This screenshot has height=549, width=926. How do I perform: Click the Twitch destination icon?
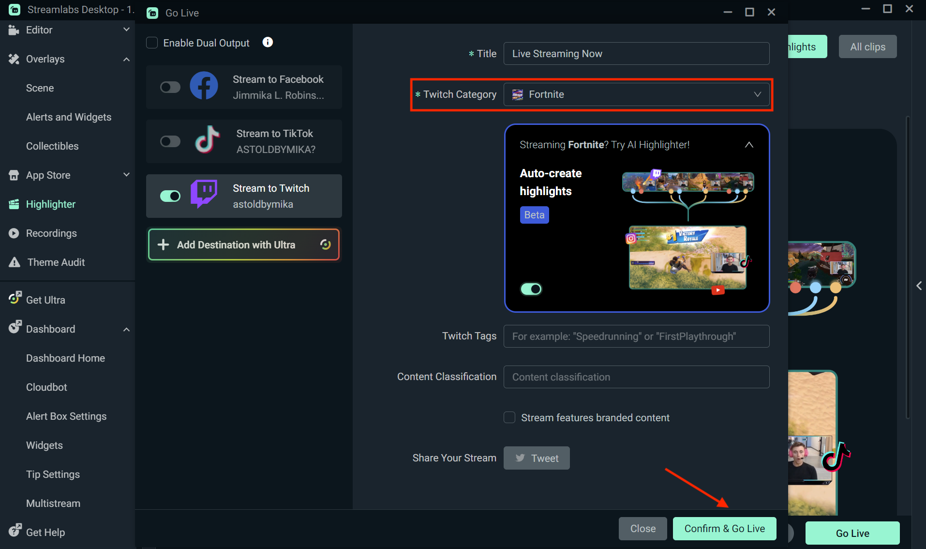204,195
